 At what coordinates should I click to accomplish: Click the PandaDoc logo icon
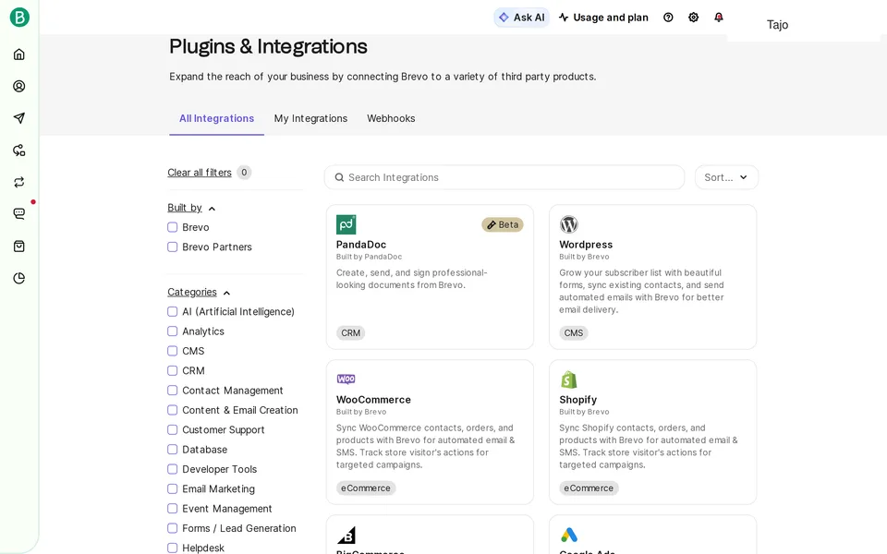click(346, 224)
